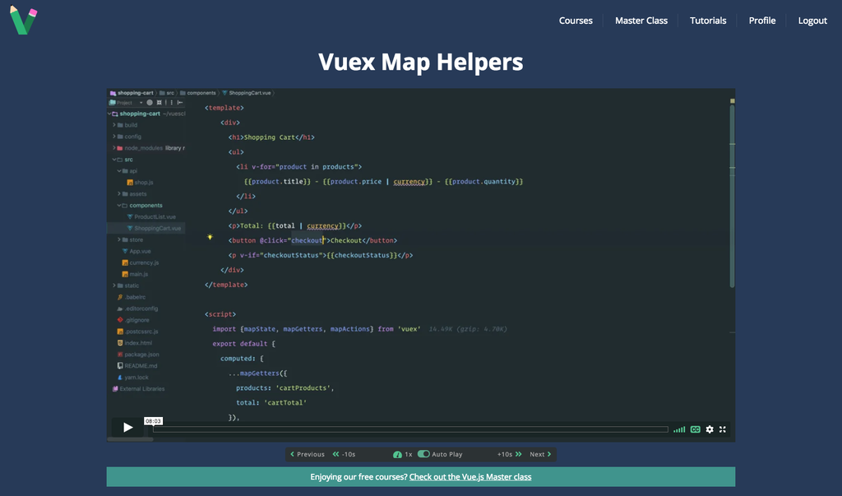The width and height of the screenshot is (842, 496).
Task: Click the src breadcrumb segment
Action: (x=167, y=93)
